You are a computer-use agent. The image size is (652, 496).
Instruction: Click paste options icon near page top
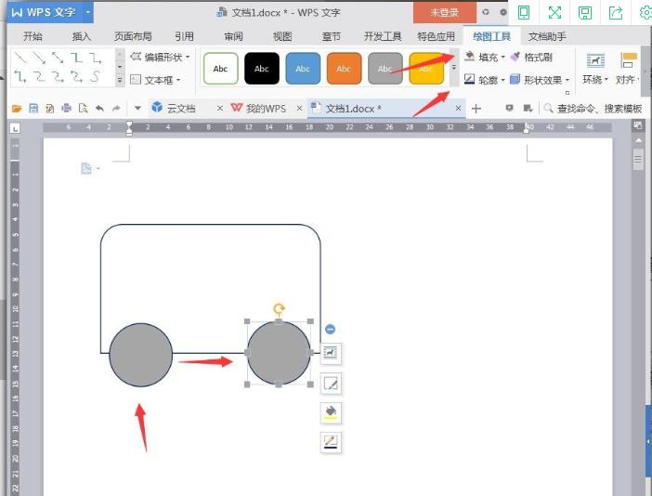[86, 168]
